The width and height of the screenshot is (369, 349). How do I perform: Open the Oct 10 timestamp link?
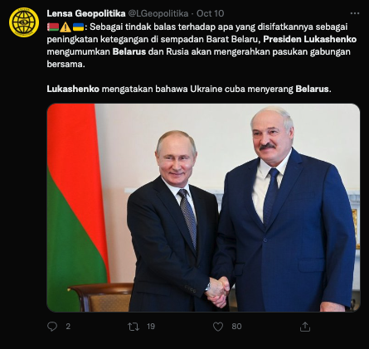pyautogui.click(x=211, y=13)
